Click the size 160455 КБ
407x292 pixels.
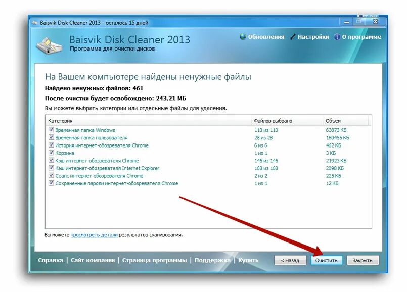[x=337, y=138]
